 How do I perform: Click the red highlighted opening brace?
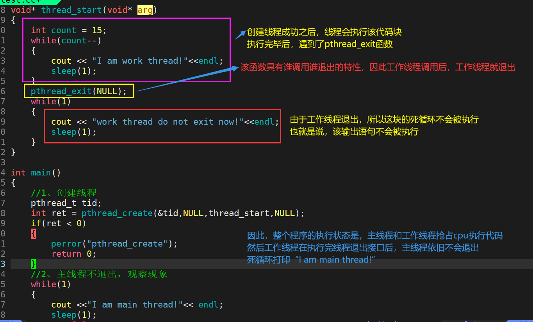tap(34, 233)
